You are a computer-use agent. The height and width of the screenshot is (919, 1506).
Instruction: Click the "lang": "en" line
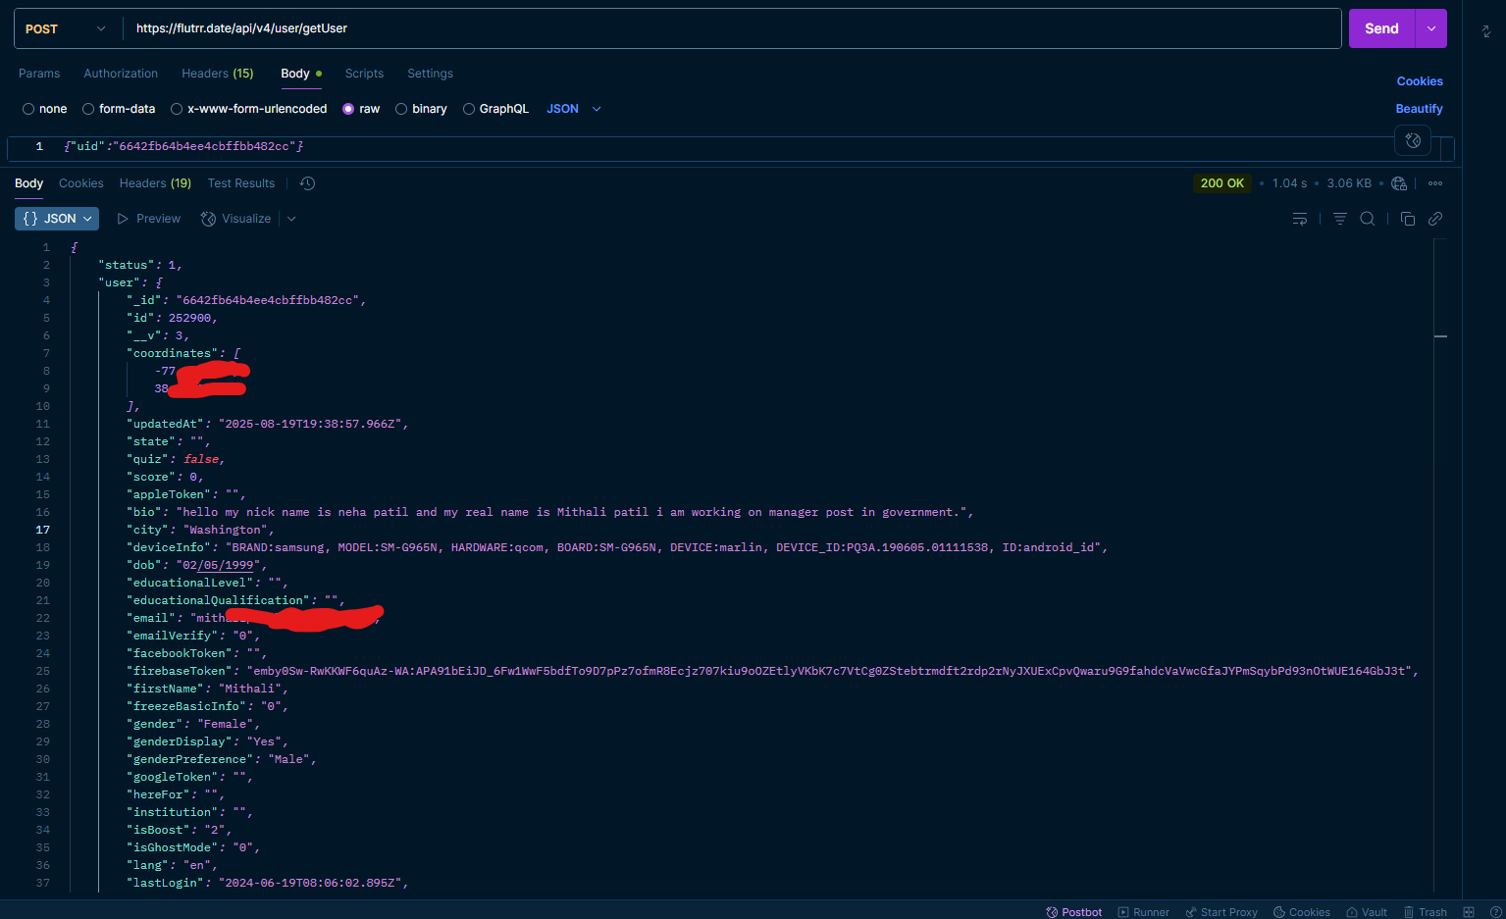(x=172, y=865)
